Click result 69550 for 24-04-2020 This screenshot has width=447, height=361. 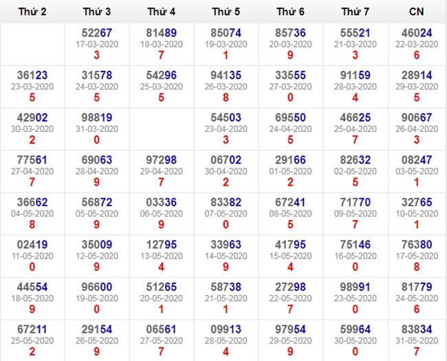point(290,118)
